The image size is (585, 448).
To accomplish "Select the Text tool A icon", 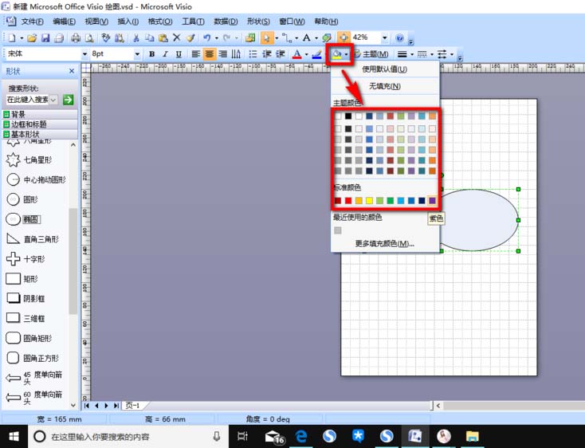I will 307,37.
